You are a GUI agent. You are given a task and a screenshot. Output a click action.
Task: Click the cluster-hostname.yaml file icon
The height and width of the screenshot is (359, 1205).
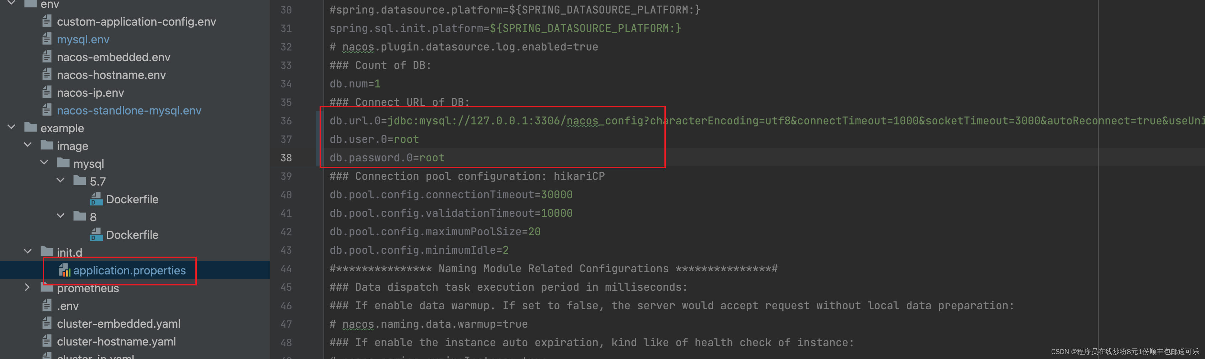click(47, 341)
